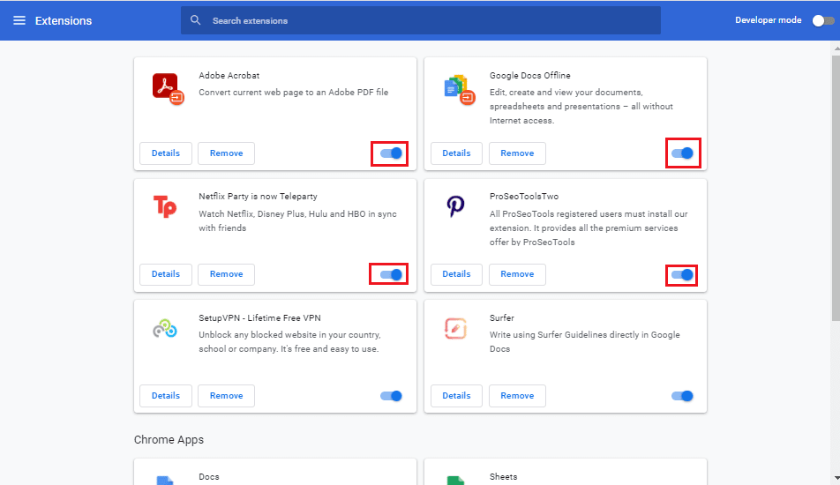Click the Search extensions field
The width and height of the screenshot is (840, 485).
click(x=421, y=20)
